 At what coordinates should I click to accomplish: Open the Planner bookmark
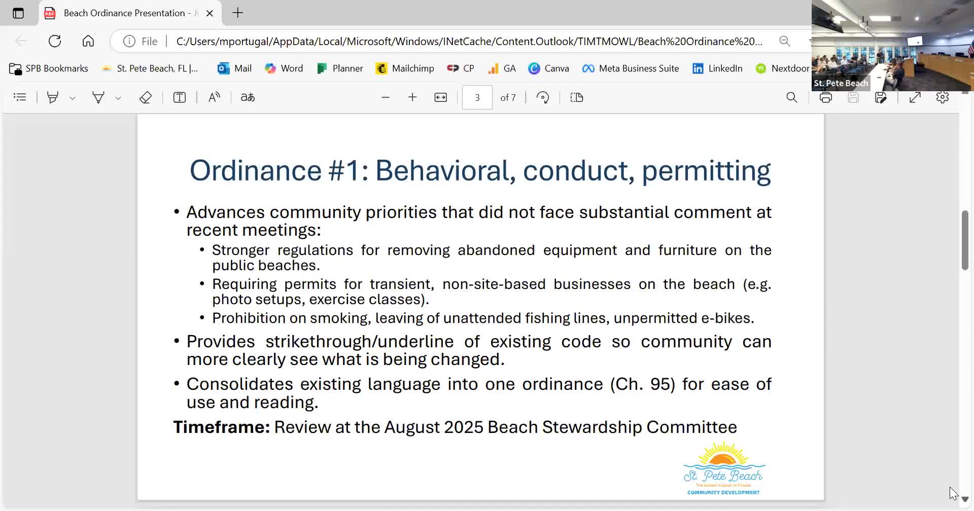click(x=340, y=68)
